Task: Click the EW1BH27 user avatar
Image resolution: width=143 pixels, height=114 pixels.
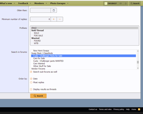Action: coord(106,3)
